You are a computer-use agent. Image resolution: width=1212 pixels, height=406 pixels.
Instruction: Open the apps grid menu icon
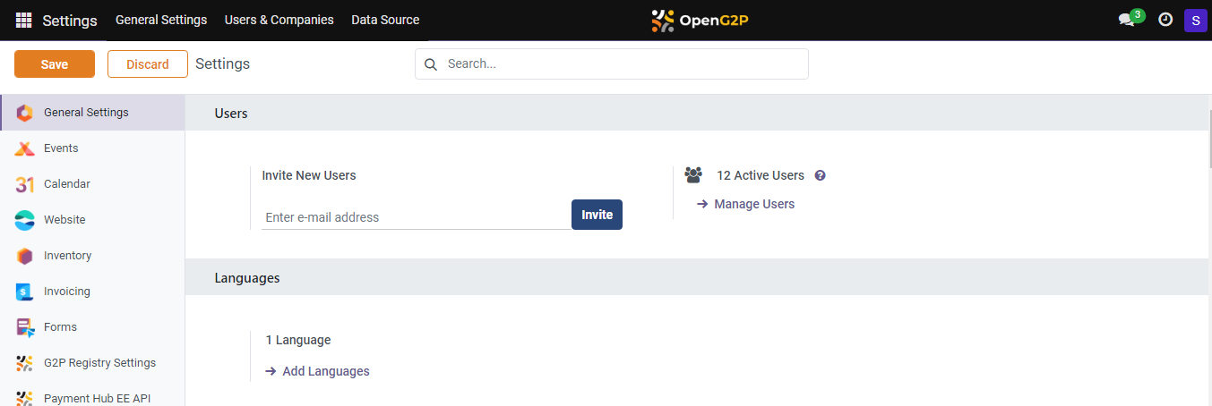(x=23, y=20)
